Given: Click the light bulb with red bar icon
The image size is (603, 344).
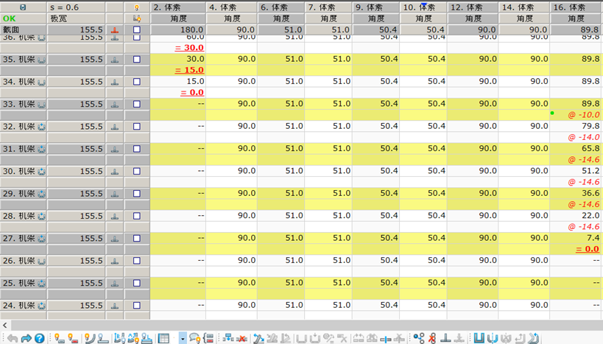Looking at the screenshot, I should click(x=73, y=338).
